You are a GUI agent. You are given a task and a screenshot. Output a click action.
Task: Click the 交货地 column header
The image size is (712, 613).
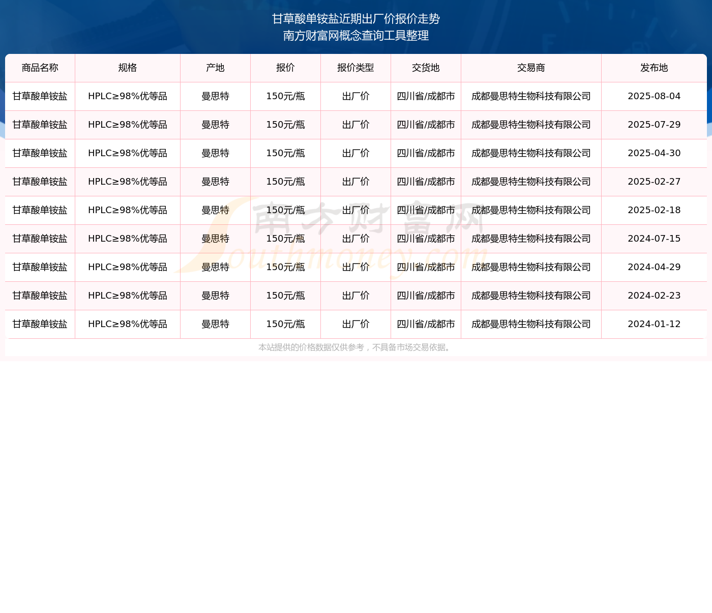(426, 68)
